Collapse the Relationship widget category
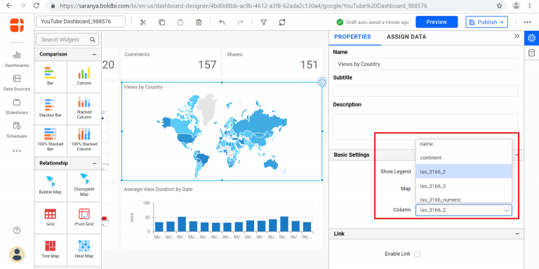 tap(95, 164)
